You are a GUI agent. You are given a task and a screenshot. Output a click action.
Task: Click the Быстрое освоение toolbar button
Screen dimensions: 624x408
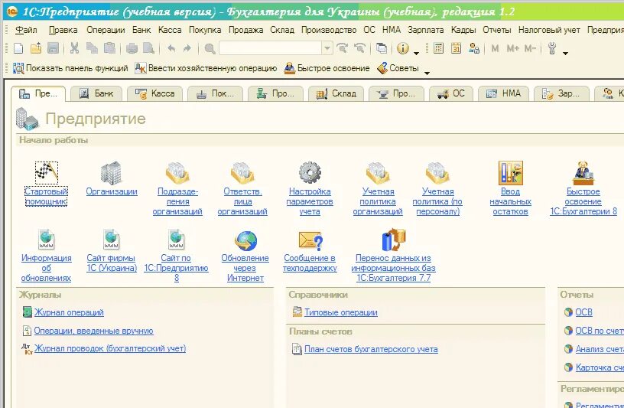click(x=327, y=69)
